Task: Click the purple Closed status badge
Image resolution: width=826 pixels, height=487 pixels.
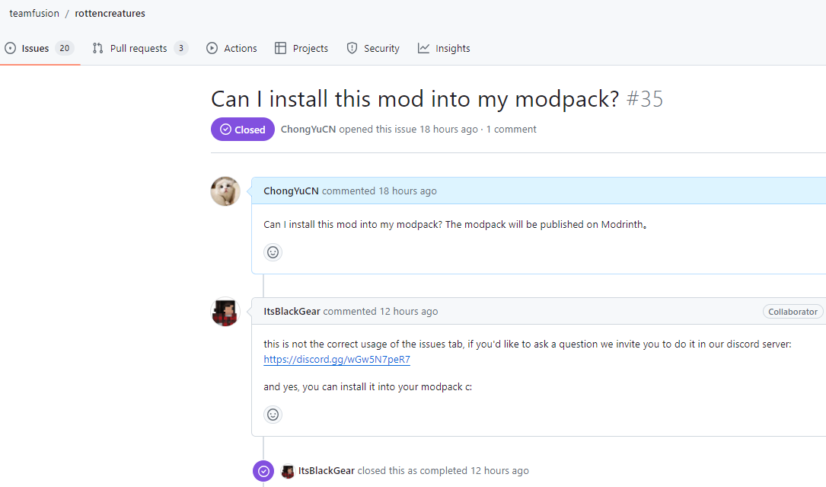Action: [x=242, y=130]
